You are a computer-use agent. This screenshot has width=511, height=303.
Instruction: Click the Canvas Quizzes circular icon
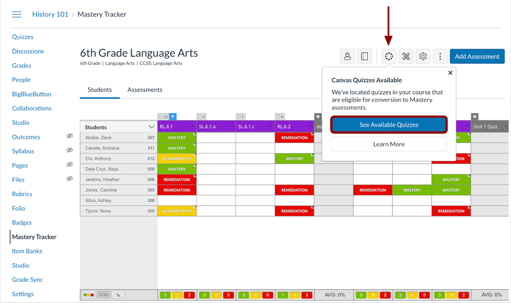point(389,56)
